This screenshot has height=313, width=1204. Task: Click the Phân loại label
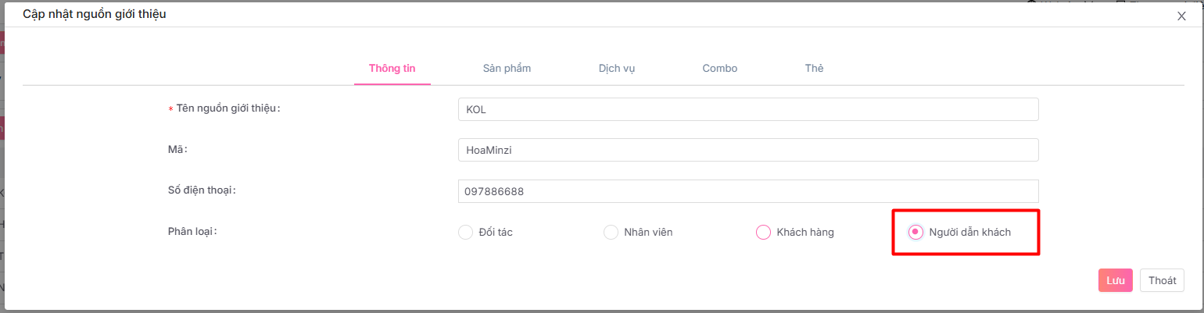192,231
